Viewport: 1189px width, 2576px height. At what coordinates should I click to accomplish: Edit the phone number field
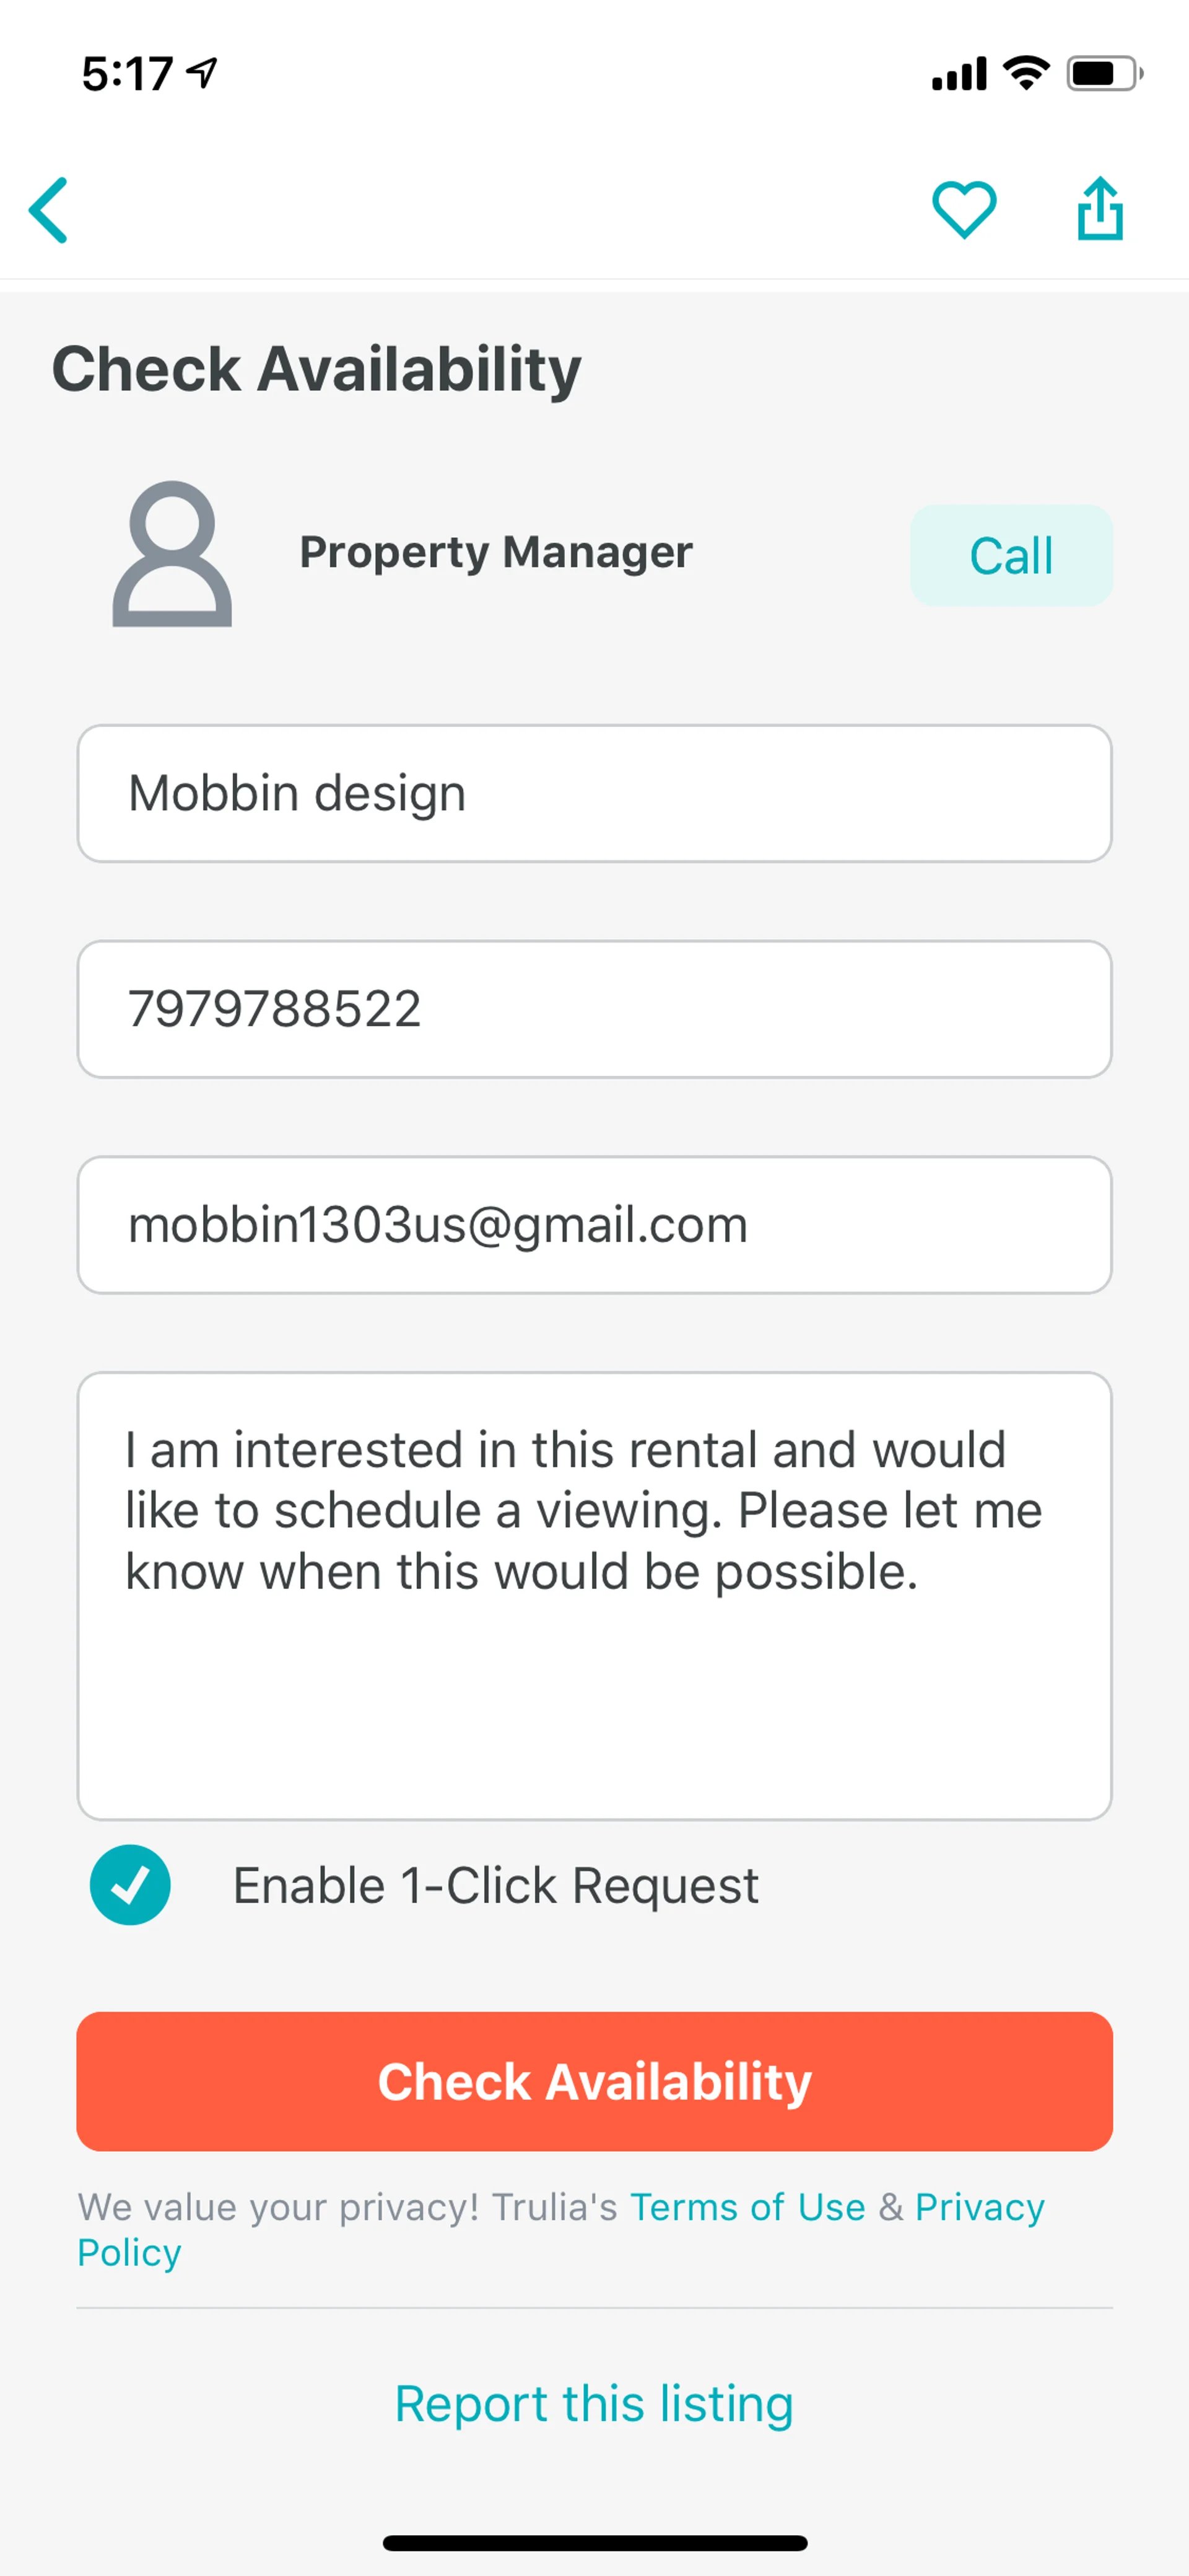click(x=594, y=1009)
